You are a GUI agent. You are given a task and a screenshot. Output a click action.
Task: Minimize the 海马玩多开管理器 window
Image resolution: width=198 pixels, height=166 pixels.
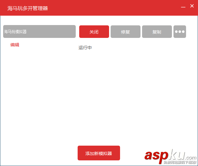point(183,7)
